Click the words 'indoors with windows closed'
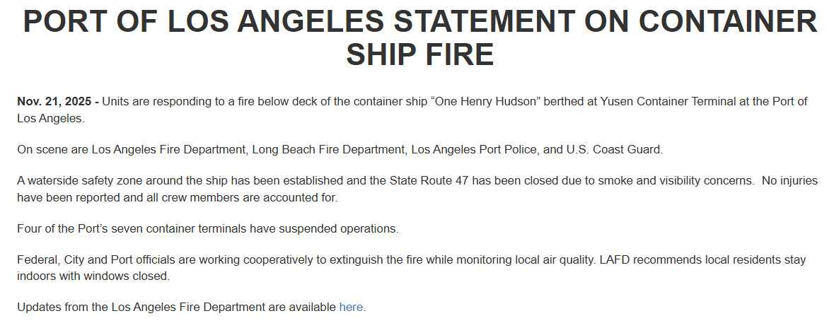This screenshot has width=834, height=328. (x=93, y=276)
